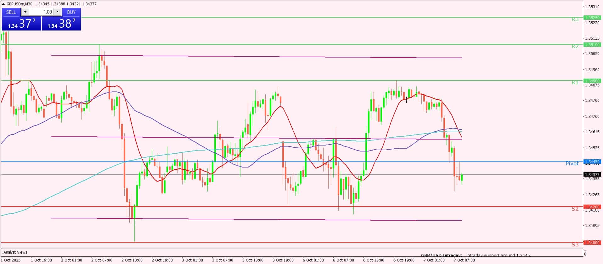The image size is (603, 264).
Task: Collapse the one-click trading panel triangle
Action: point(3,4)
